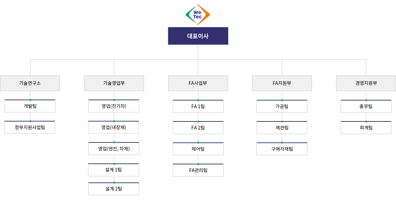Screen dimensions: 396x201
Task: Select the 정부지원사업팀 team box
Action: point(30,127)
